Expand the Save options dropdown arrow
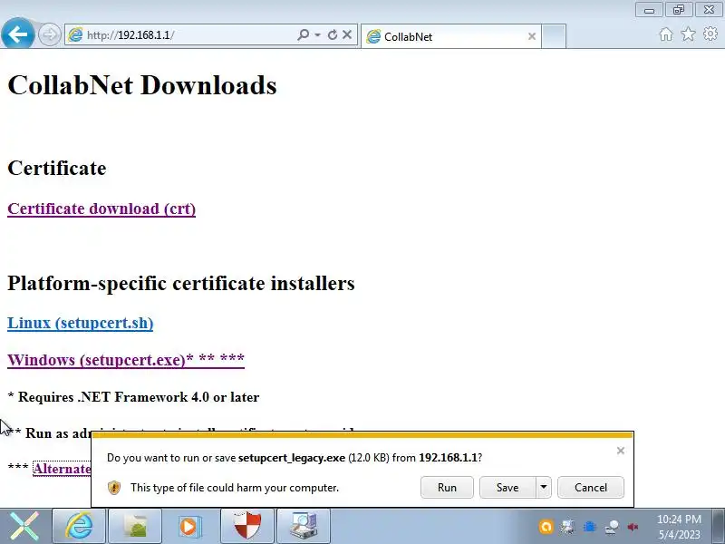This screenshot has height=544, width=725. click(544, 488)
